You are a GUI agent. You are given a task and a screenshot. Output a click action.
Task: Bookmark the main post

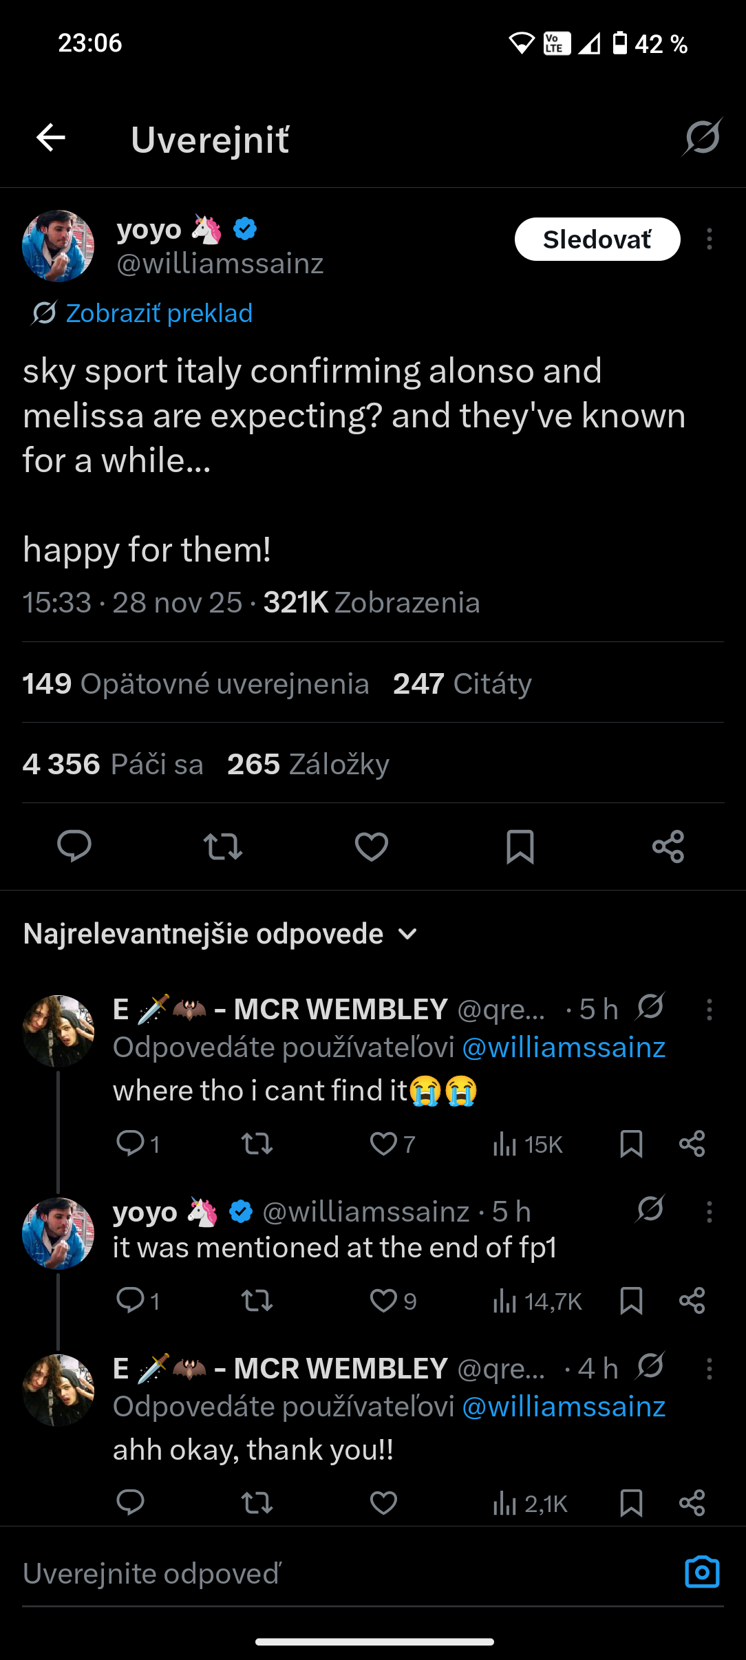[520, 847]
